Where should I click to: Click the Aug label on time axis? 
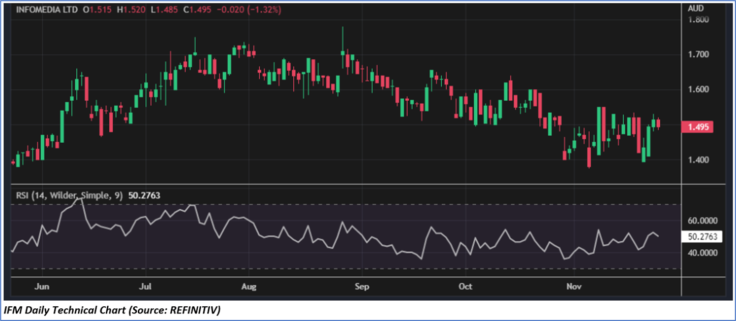pos(249,286)
